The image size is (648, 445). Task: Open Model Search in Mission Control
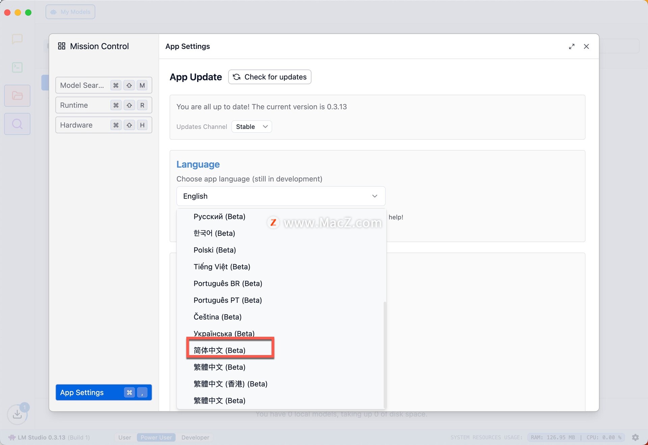pyautogui.click(x=104, y=85)
